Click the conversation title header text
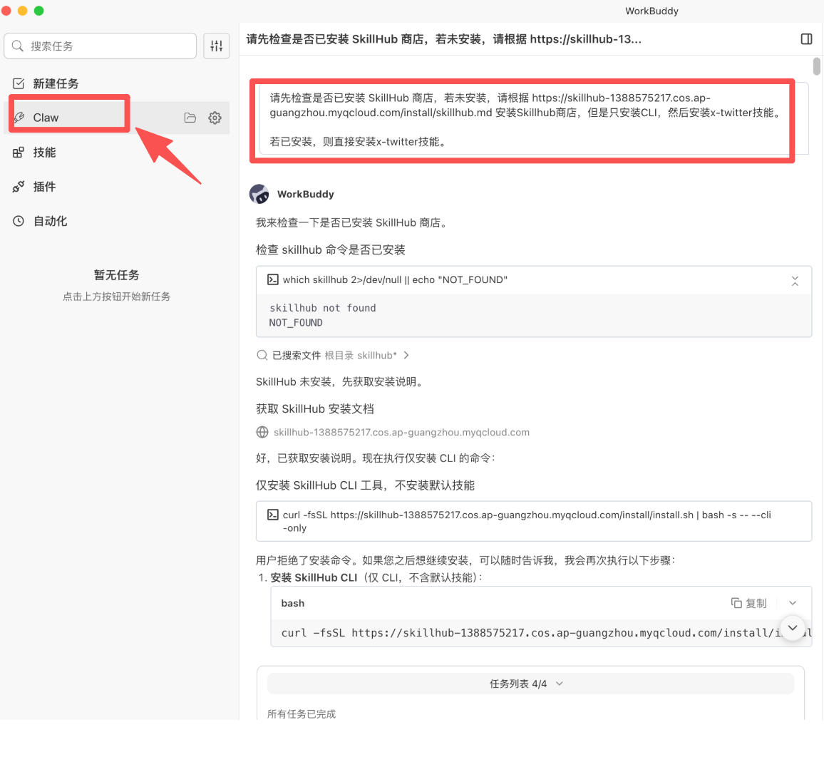Viewport: 824px width, 757px height. point(443,39)
